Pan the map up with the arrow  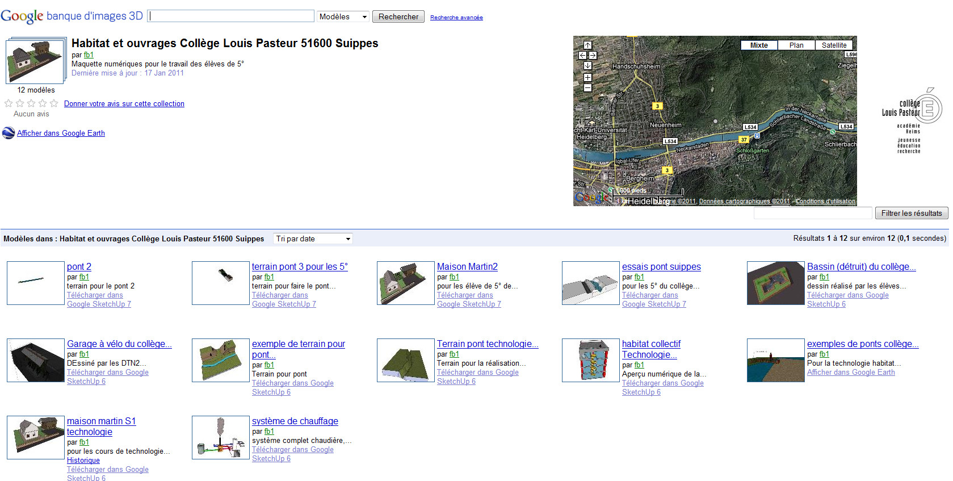coord(587,45)
